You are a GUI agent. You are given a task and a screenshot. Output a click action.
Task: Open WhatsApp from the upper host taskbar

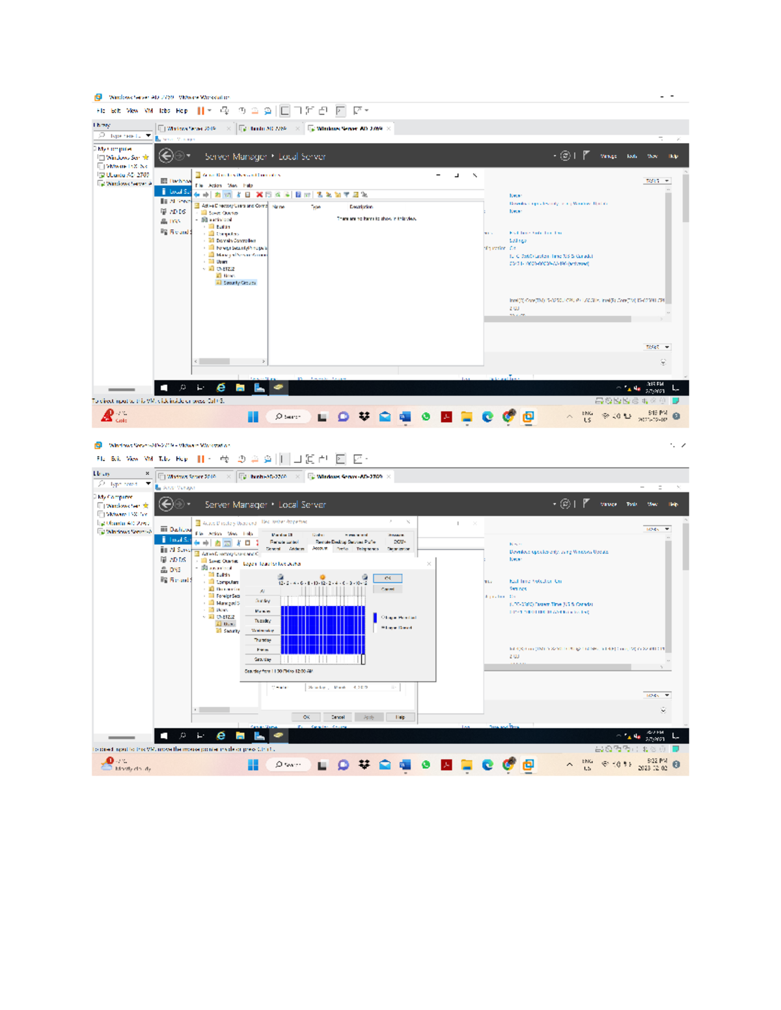pos(426,417)
